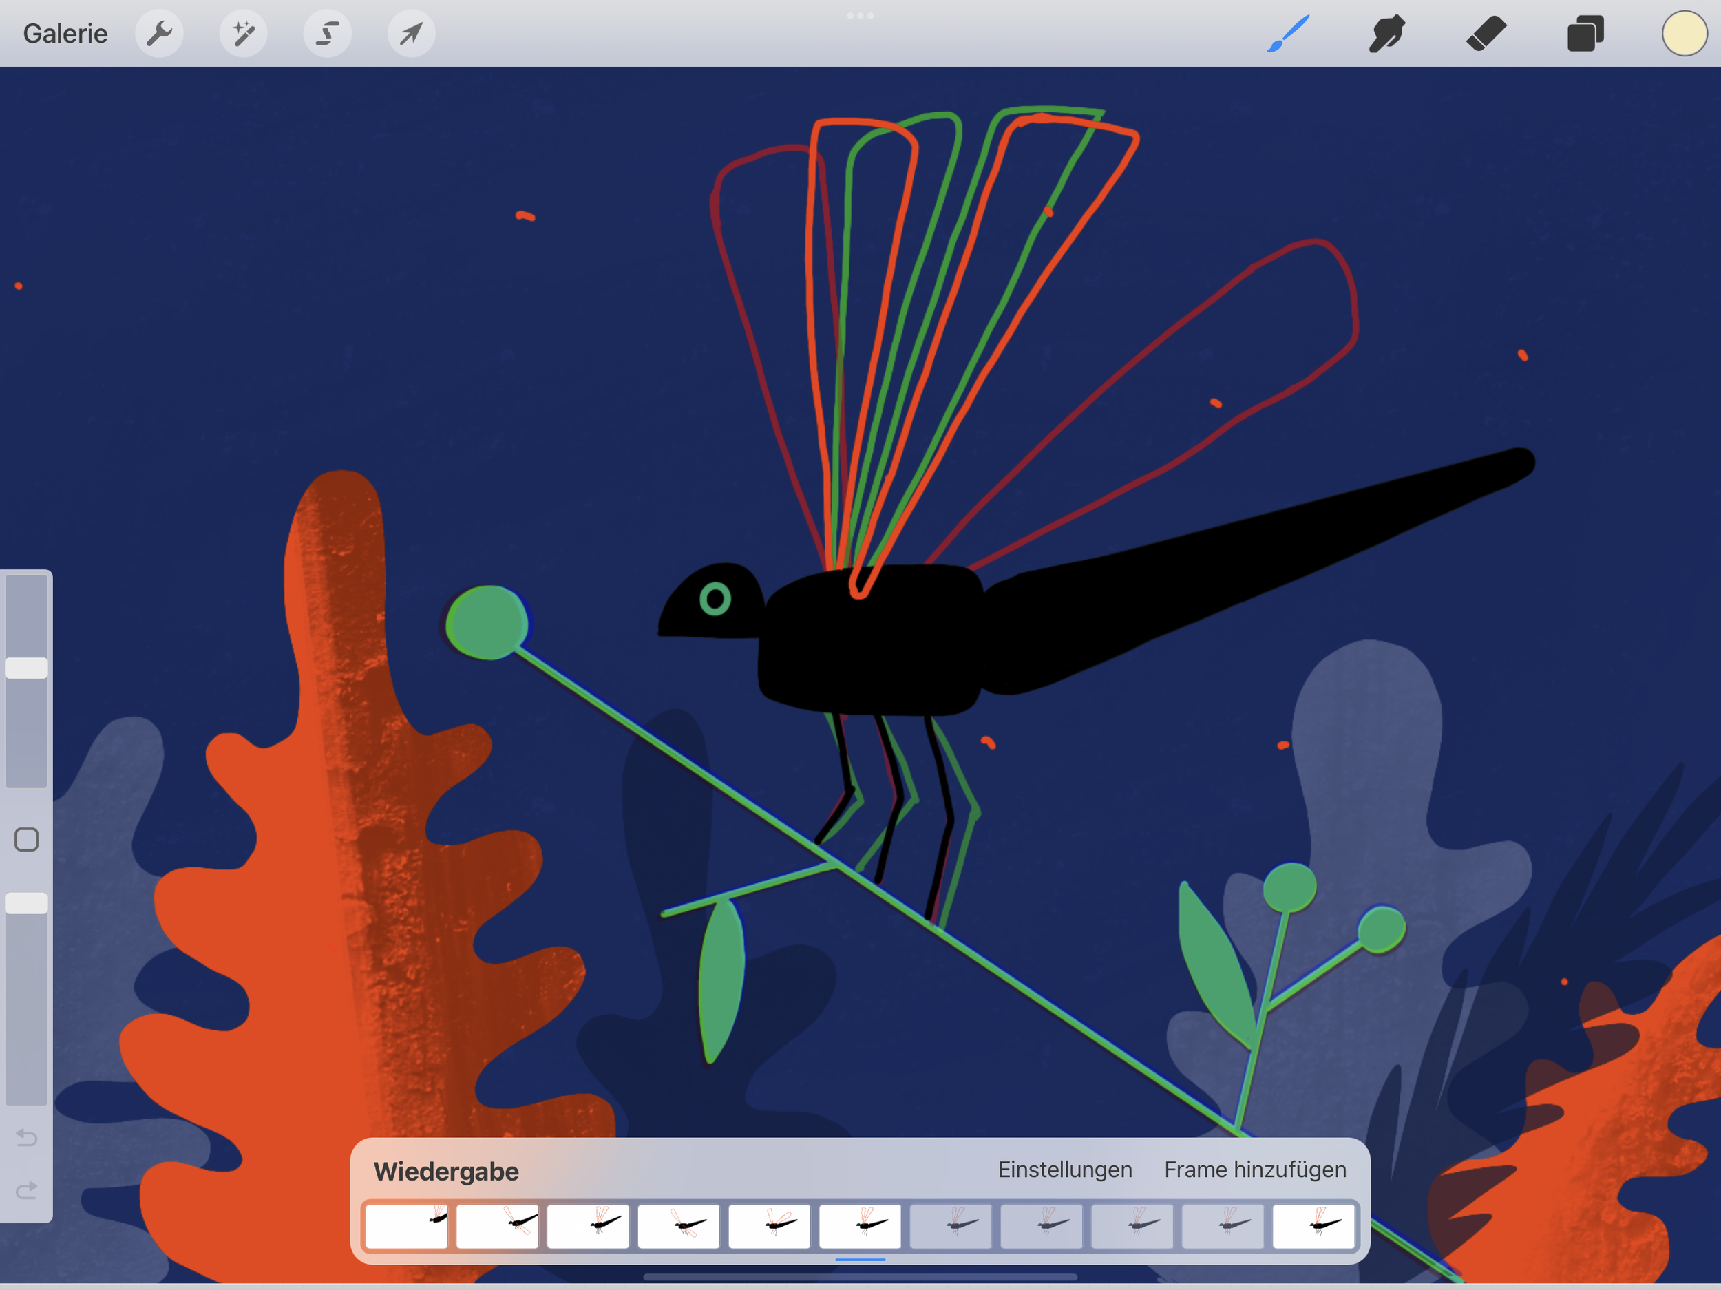Undo the last action with sidebar arrow
The height and width of the screenshot is (1290, 1721).
[x=26, y=1139]
